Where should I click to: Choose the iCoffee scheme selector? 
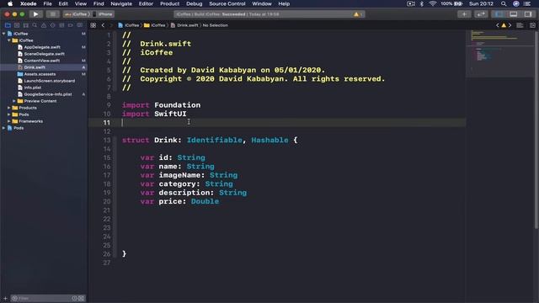point(77,14)
